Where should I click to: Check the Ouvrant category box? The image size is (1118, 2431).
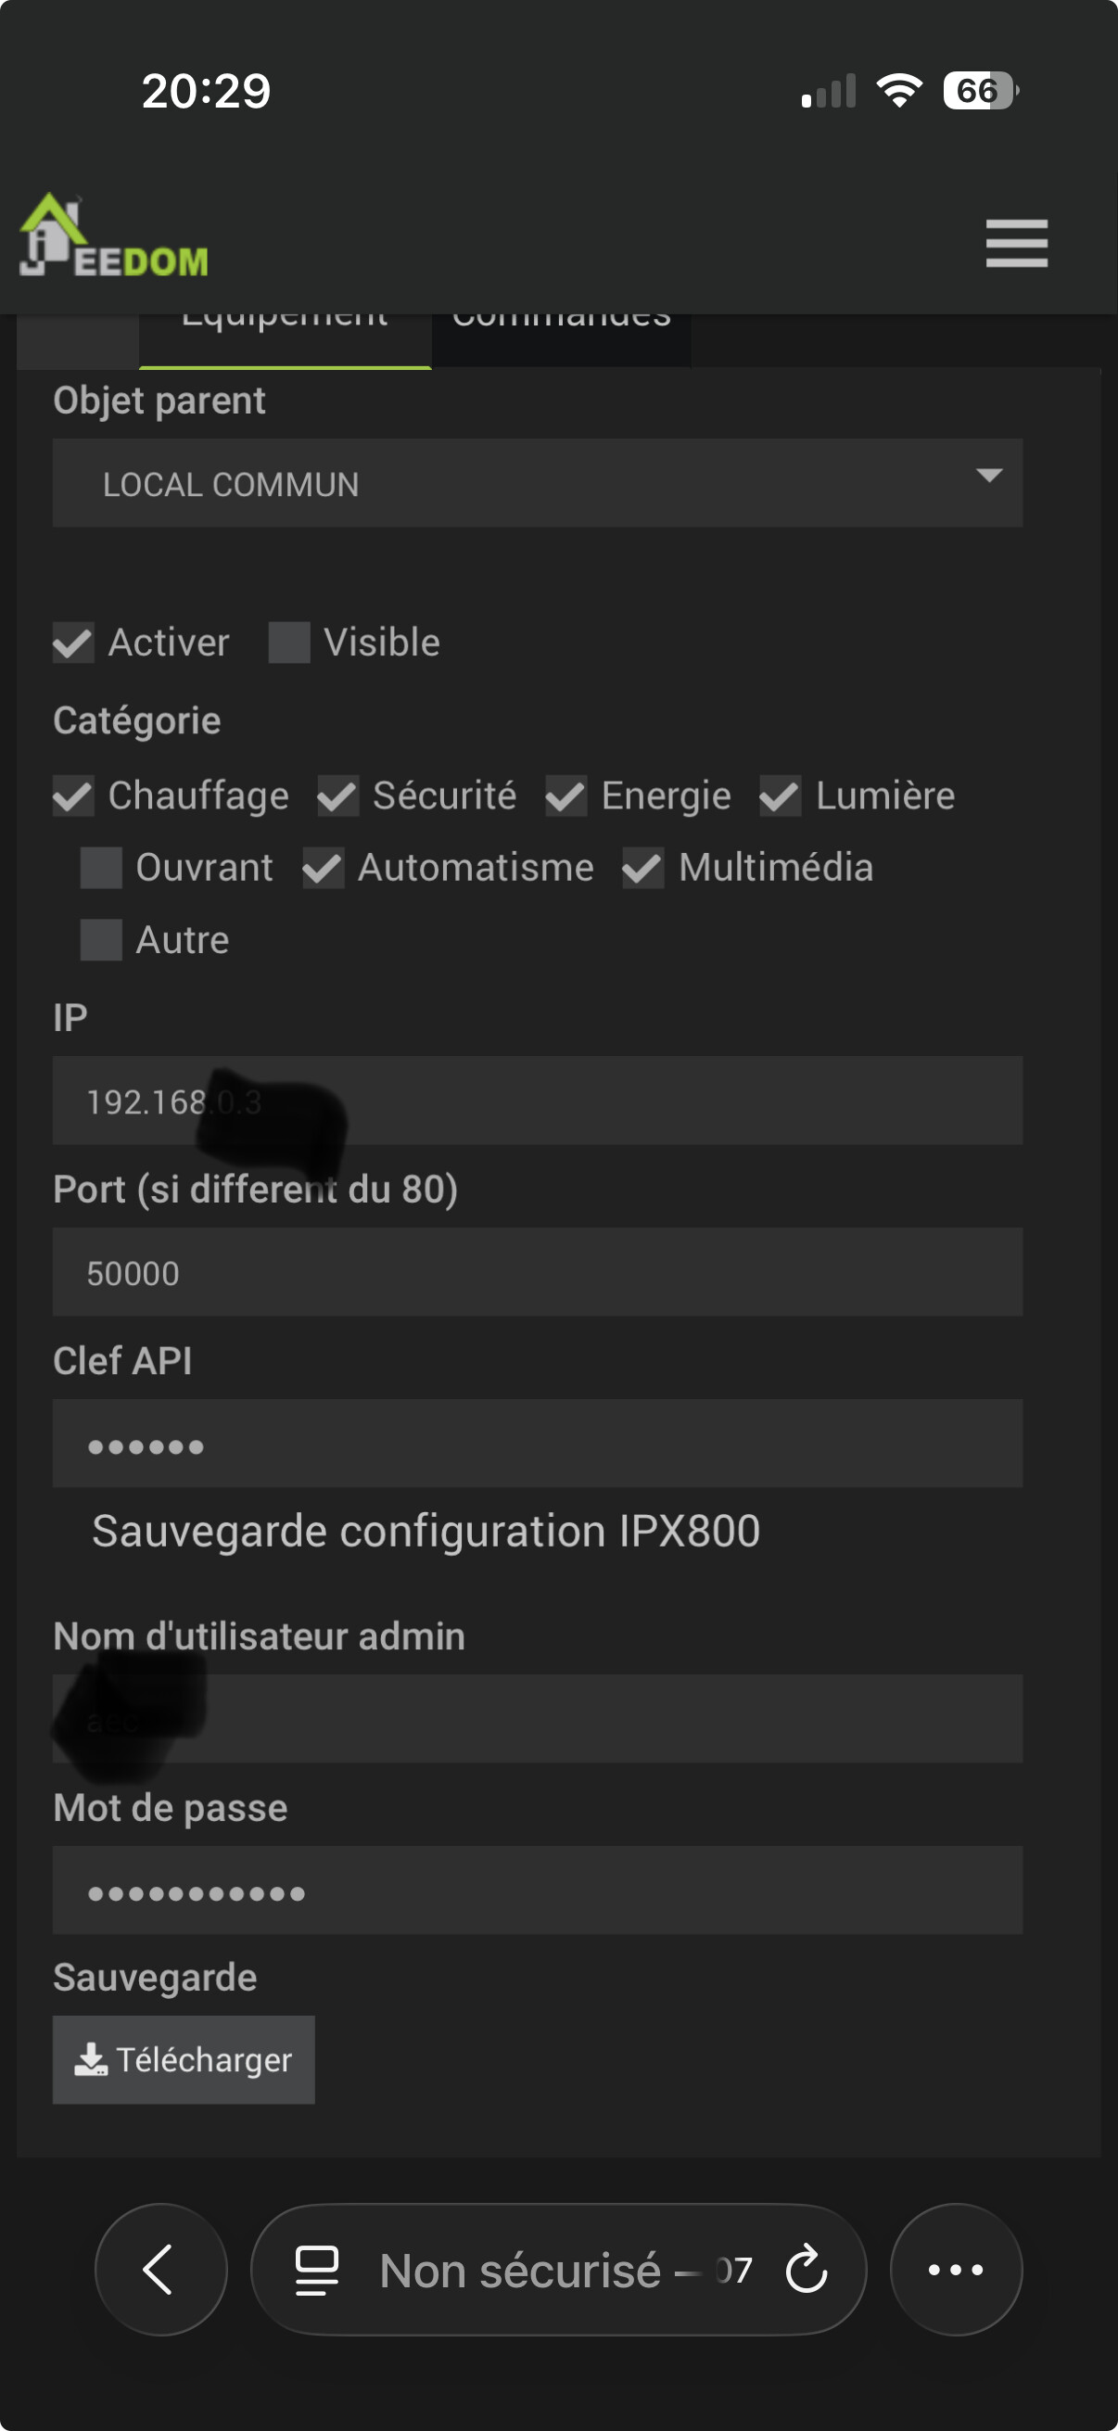click(x=101, y=868)
